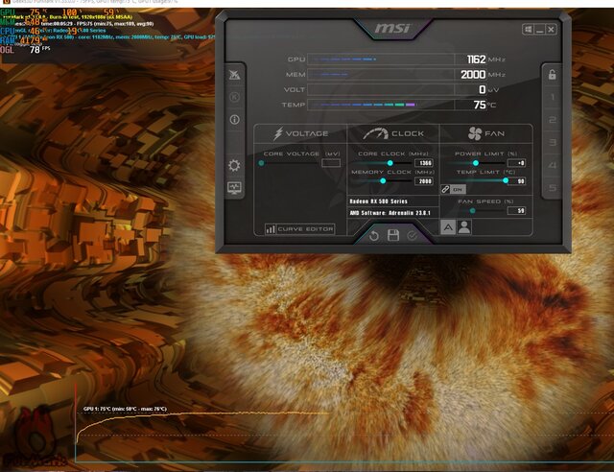
Task: Apply settings with checkmark icon
Action: point(413,235)
